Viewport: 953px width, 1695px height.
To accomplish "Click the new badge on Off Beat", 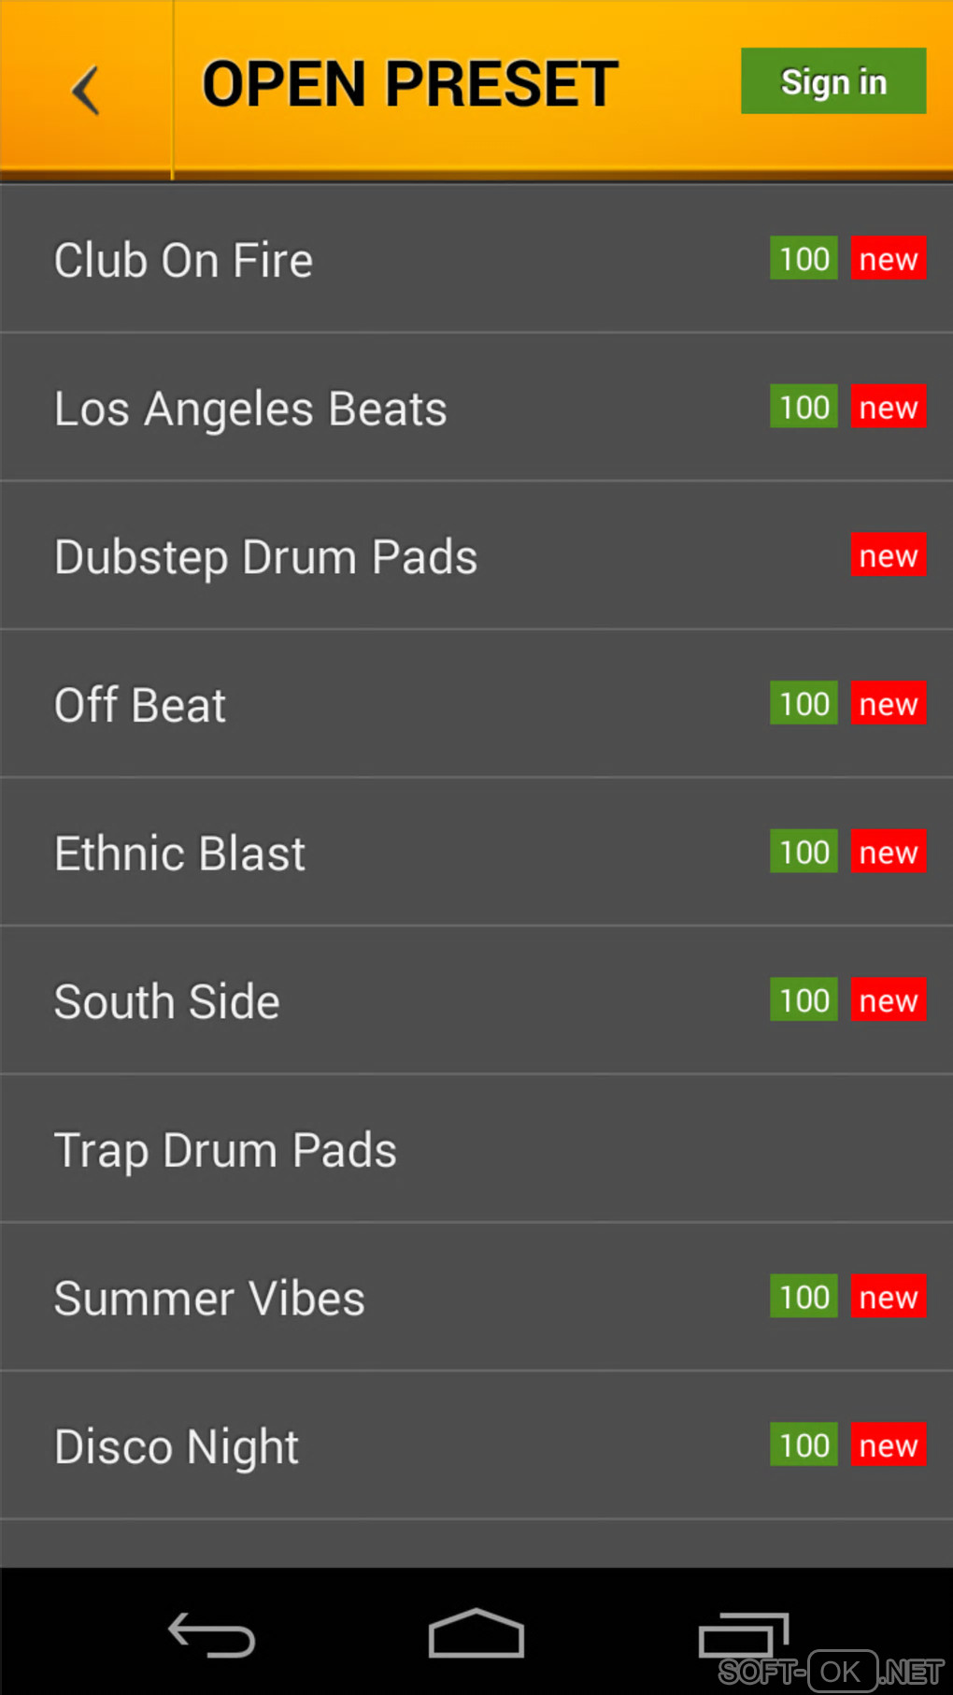I will [888, 703].
